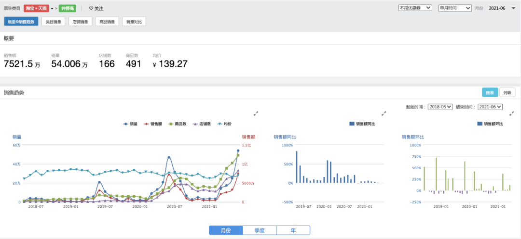Click the 原生类目 label
521x239 pixels.
pyautogui.click(x=12, y=8)
